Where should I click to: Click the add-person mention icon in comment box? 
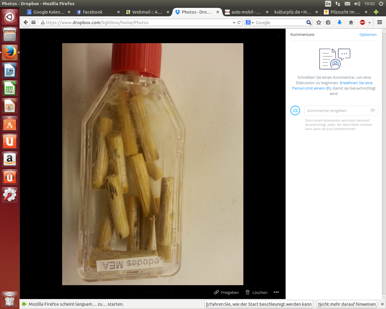(372, 110)
